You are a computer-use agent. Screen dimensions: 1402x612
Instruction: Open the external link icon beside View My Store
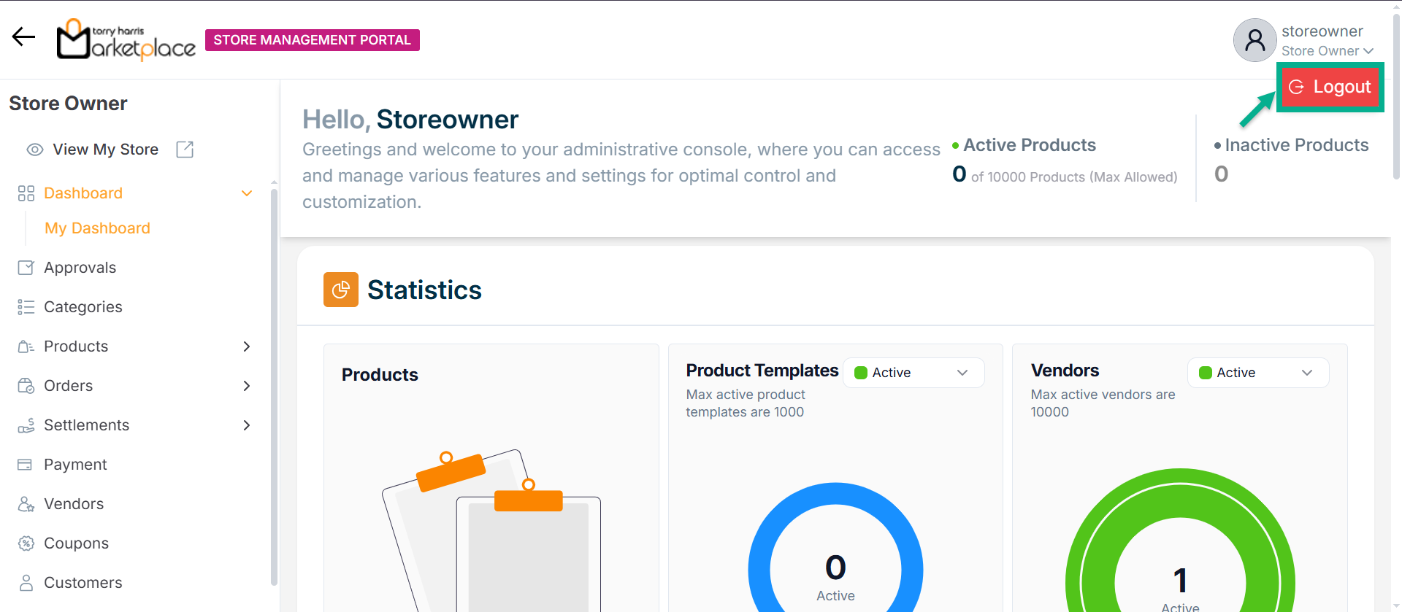[x=185, y=150]
